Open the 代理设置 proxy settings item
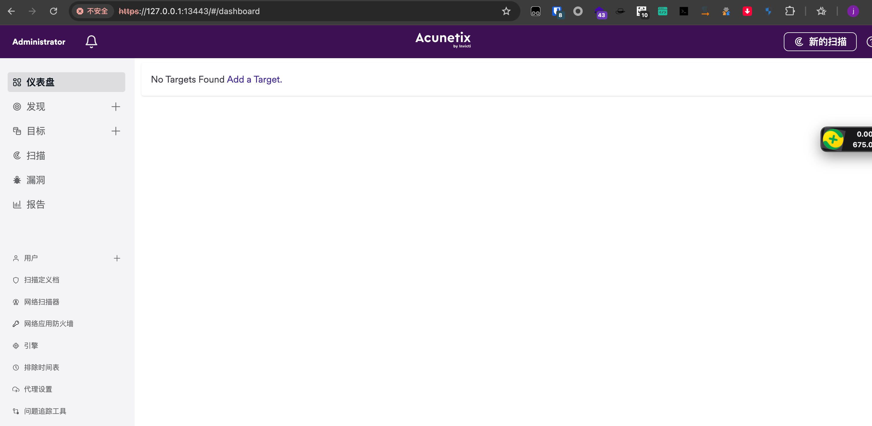 pos(38,390)
